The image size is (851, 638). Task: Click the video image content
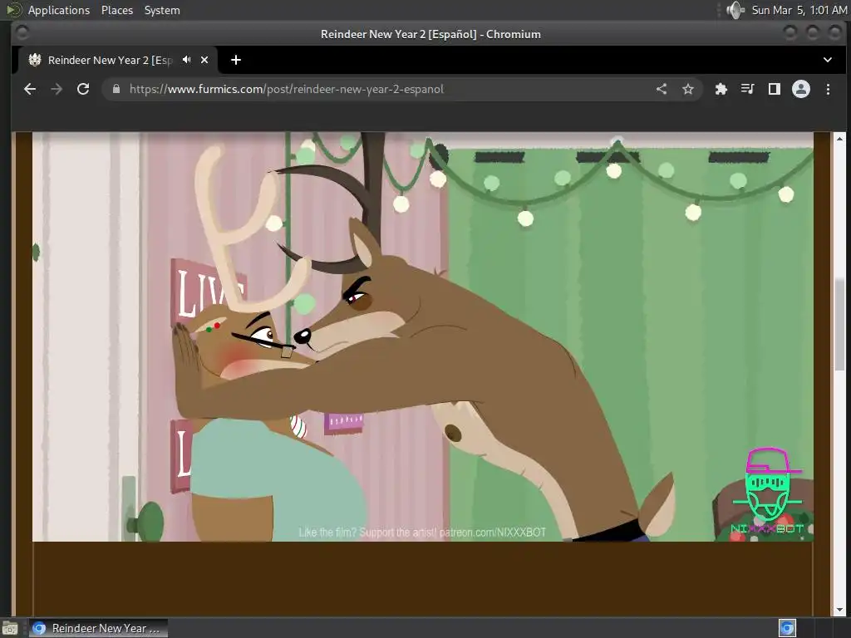click(x=422, y=336)
